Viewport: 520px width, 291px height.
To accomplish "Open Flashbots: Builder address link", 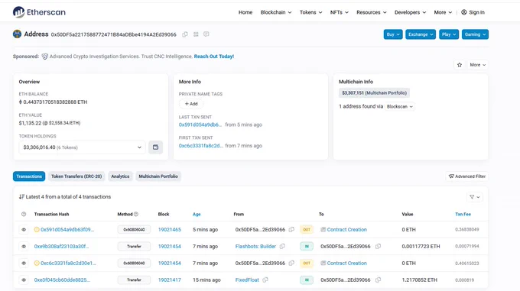I will (255, 246).
